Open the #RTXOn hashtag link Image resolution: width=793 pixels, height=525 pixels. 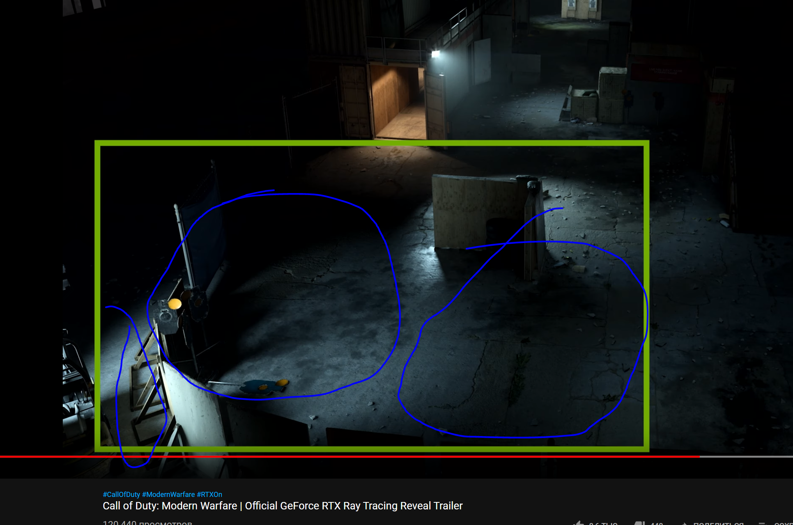(209, 494)
